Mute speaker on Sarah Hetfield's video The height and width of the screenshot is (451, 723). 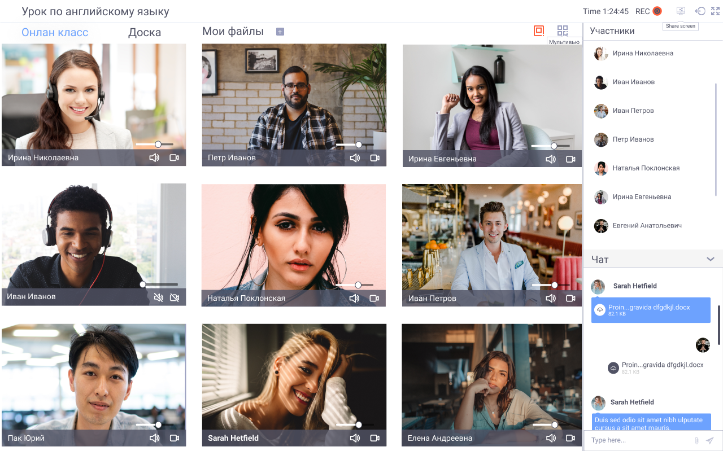(x=355, y=438)
